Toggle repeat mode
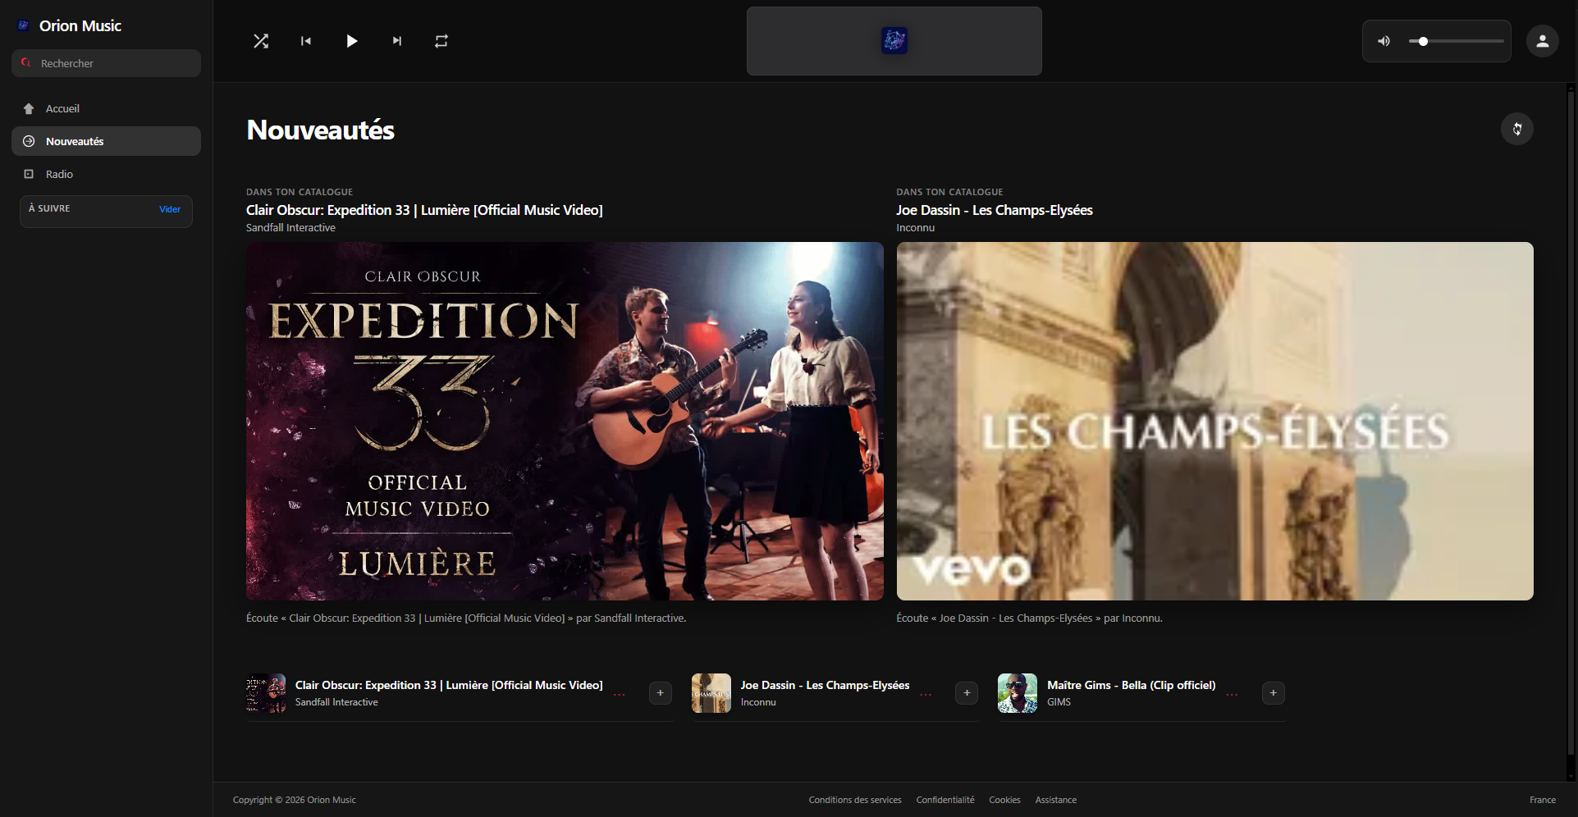Screen dimensions: 1578x817 pyautogui.click(x=441, y=41)
